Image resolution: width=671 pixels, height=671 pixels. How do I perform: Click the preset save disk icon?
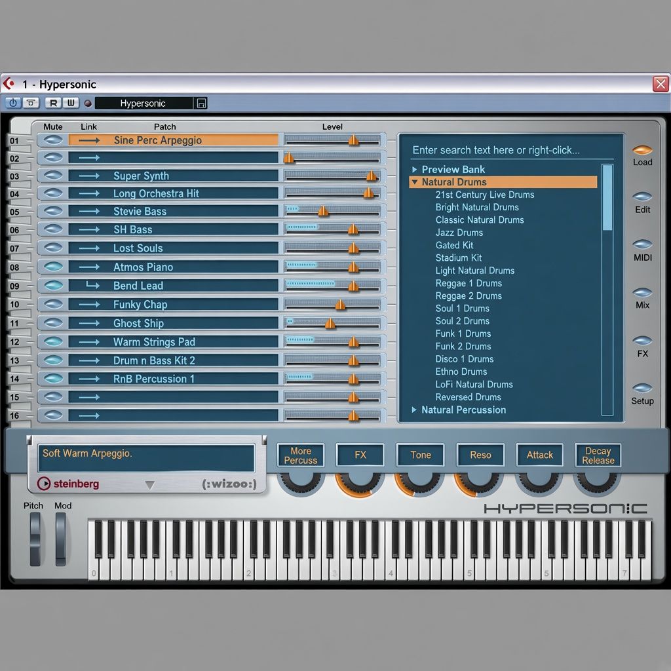(x=201, y=103)
